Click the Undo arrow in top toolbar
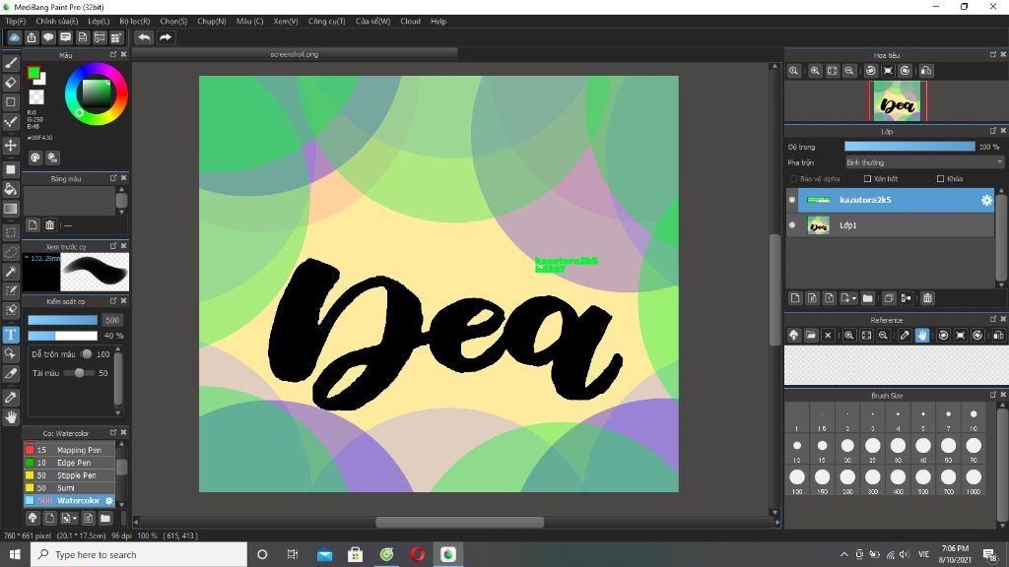Image resolution: width=1009 pixels, height=567 pixels. (x=144, y=37)
